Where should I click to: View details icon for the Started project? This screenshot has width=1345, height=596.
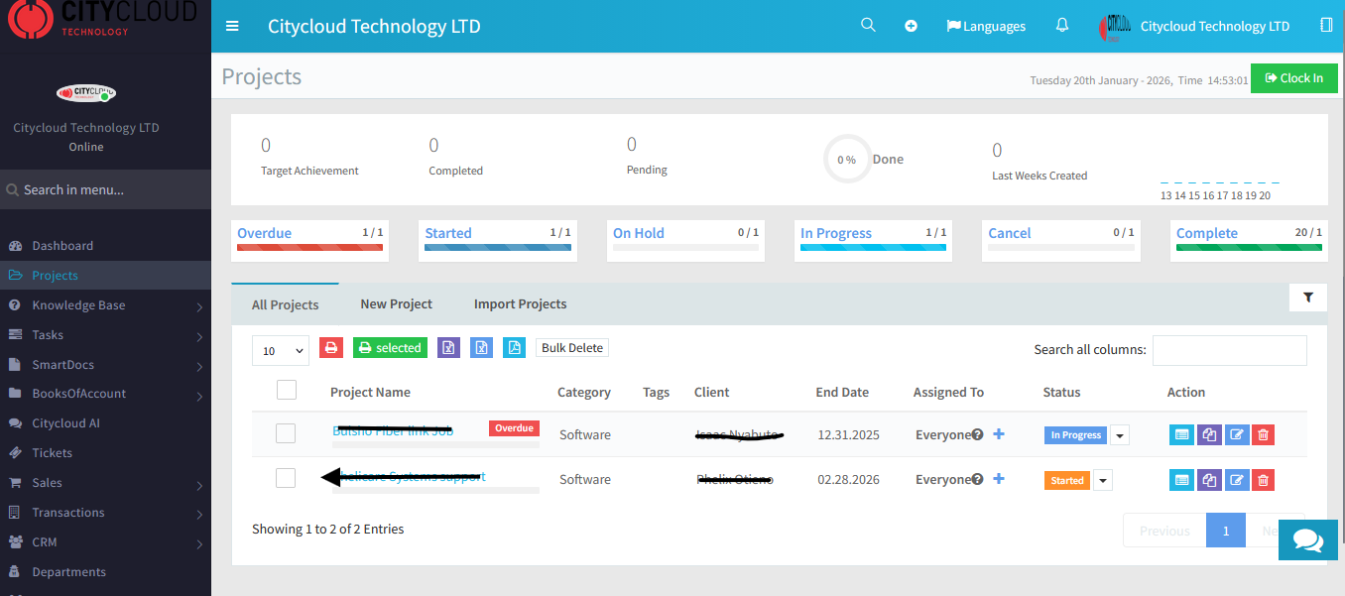pyautogui.click(x=1181, y=480)
